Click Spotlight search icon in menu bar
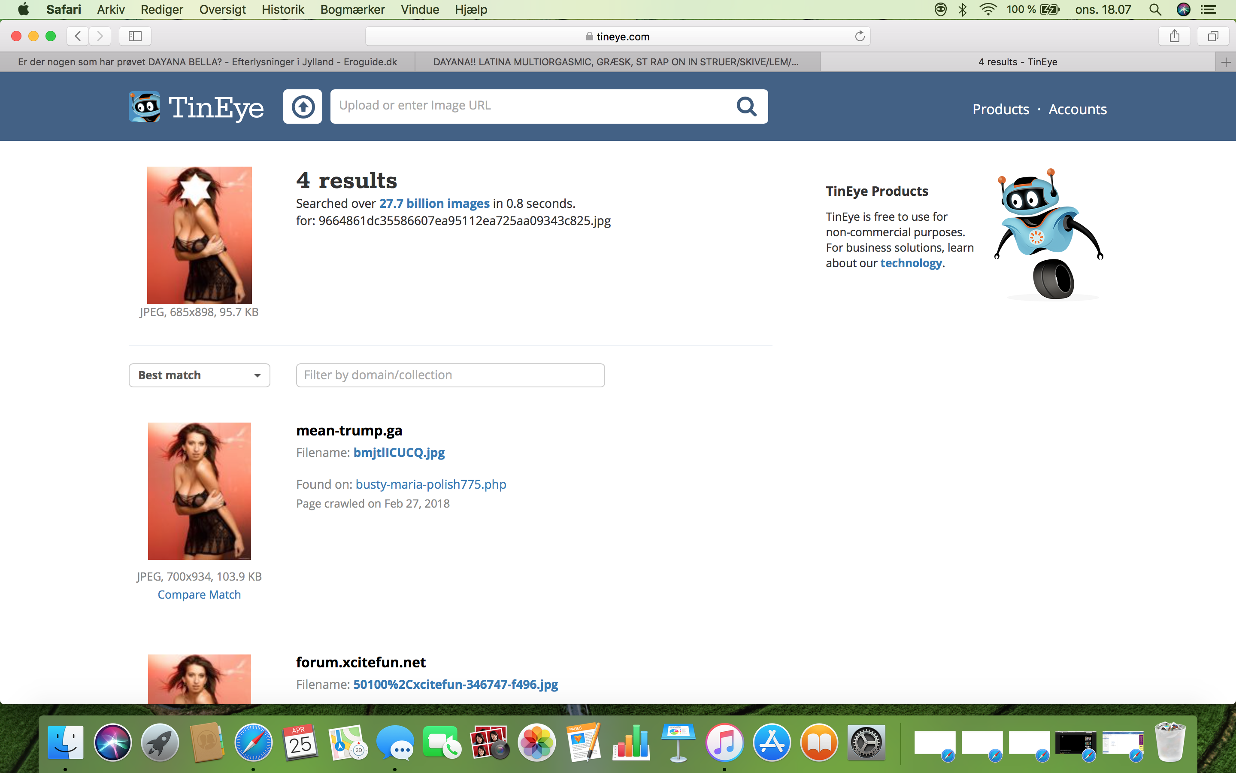The height and width of the screenshot is (773, 1236). coord(1155,9)
